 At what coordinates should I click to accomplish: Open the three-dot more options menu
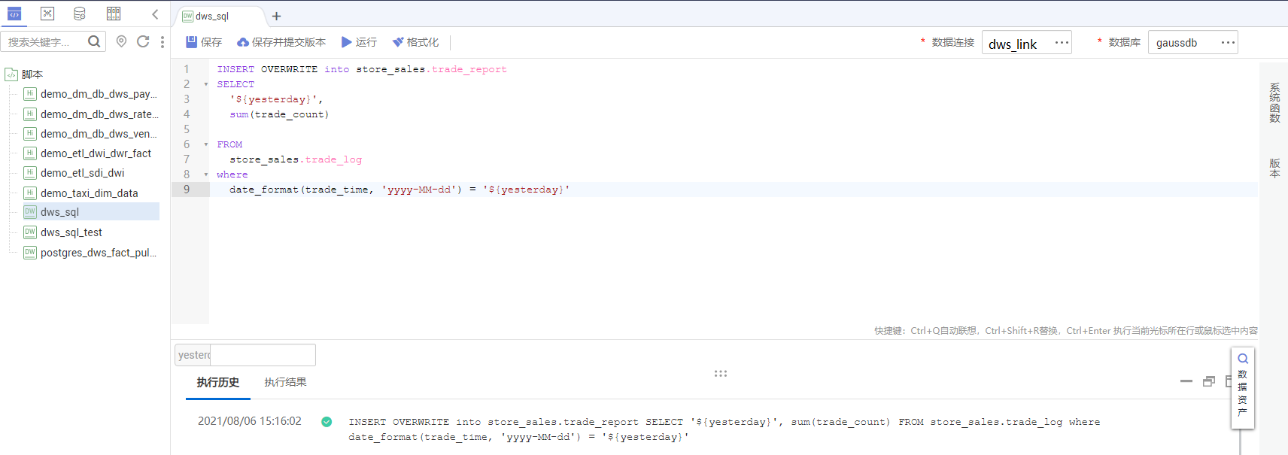tap(163, 42)
